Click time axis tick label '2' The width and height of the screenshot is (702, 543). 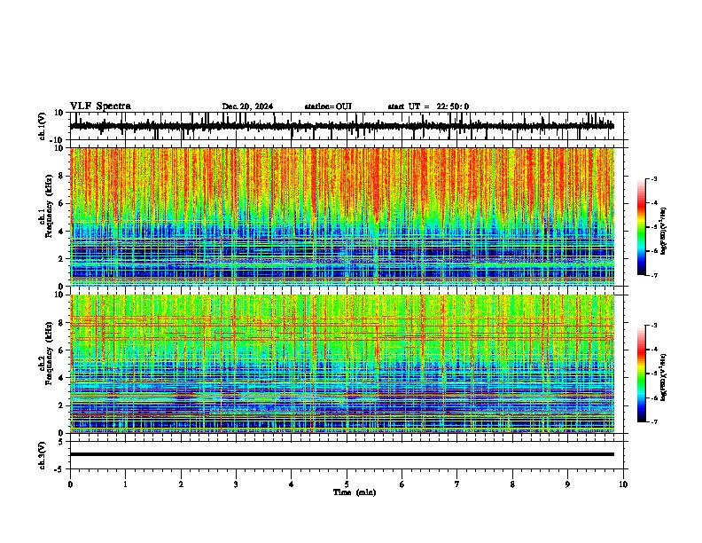point(181,484)
